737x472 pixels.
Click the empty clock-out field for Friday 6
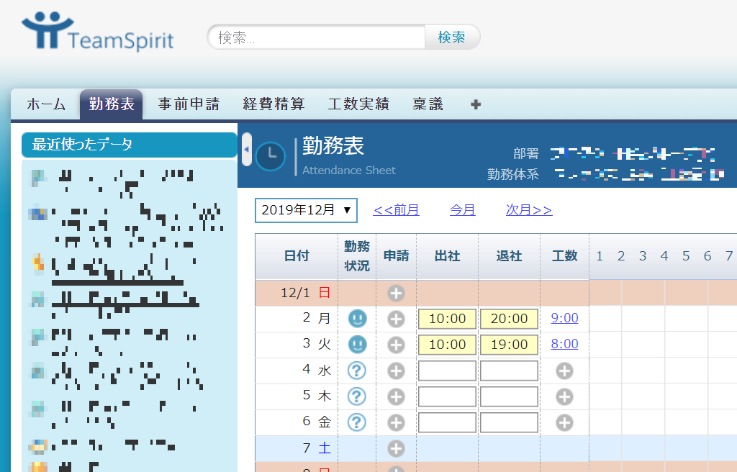[x=509, y=422]
